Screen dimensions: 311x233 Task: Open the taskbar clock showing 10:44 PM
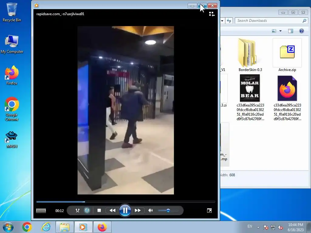click(x=296, y=227)
